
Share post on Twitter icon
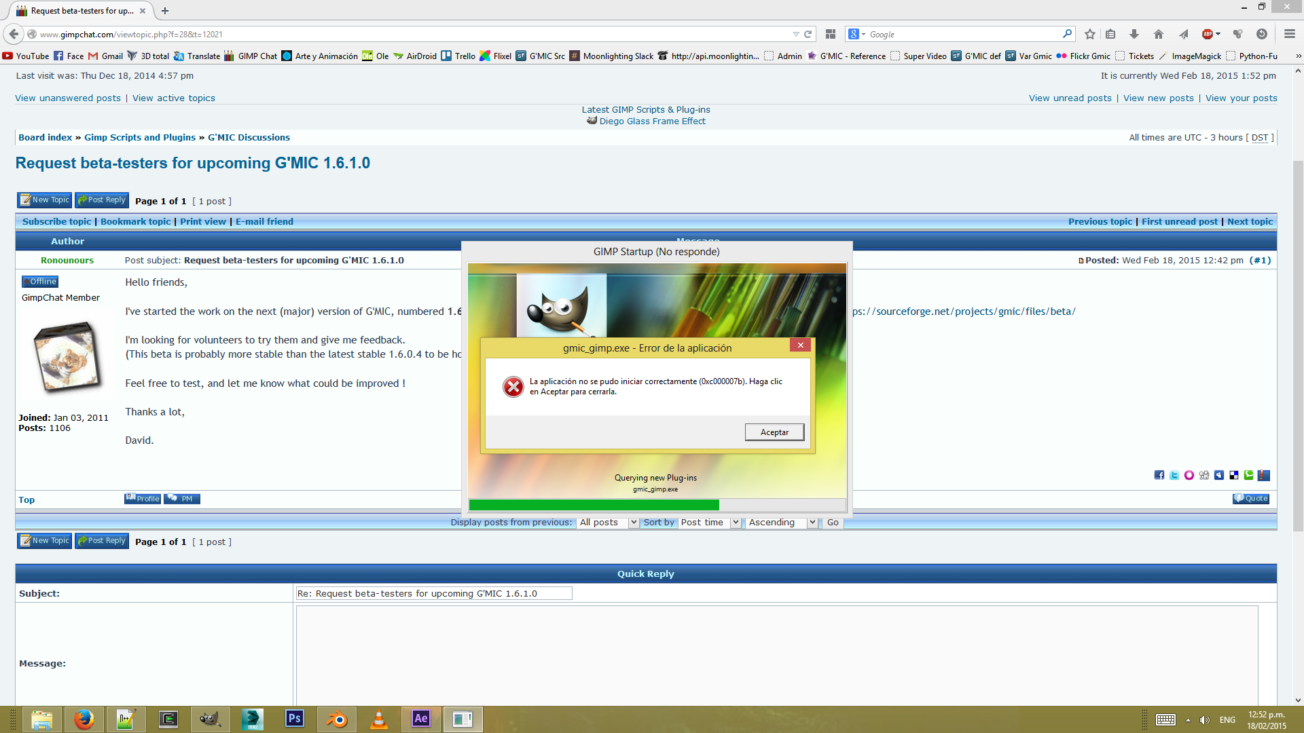click(1174, 475)
